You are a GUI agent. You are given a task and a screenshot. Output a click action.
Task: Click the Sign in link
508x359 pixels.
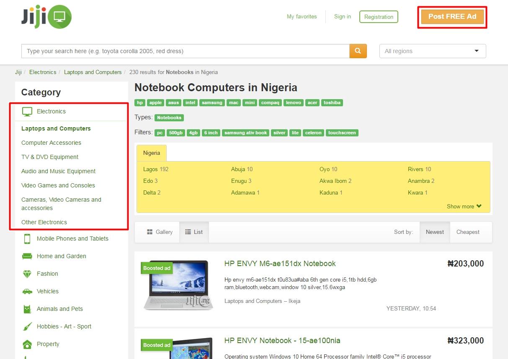click(343, 17)
